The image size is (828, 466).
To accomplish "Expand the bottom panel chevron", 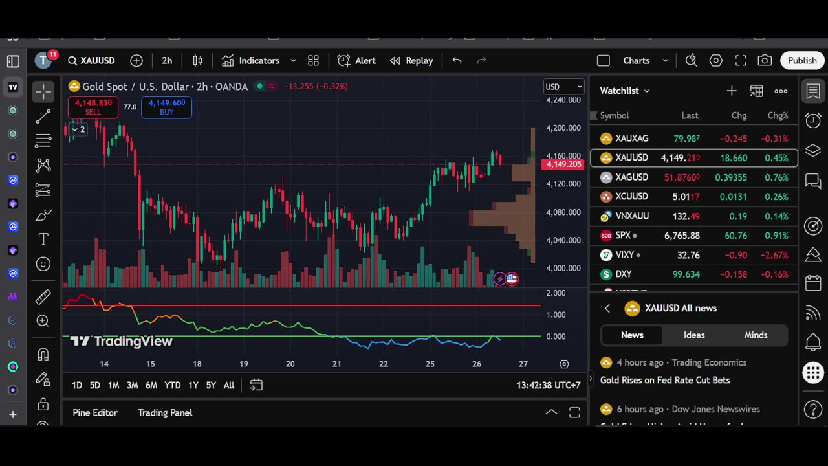I will coord(551,413).
